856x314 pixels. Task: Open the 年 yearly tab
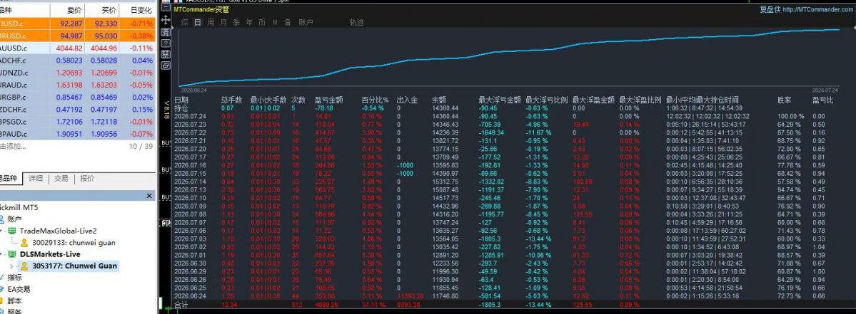249,22
